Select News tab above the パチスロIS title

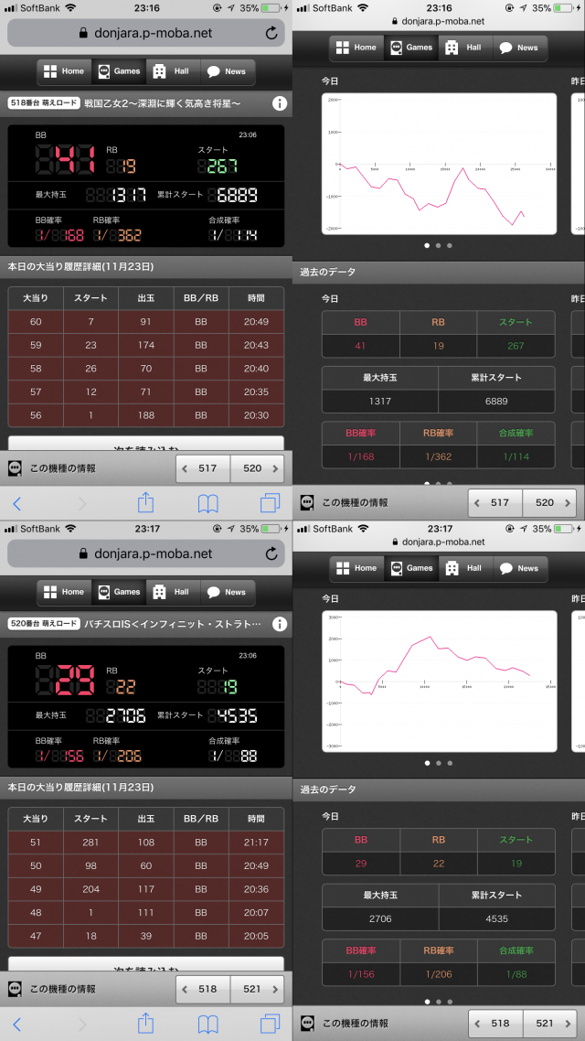226,592
